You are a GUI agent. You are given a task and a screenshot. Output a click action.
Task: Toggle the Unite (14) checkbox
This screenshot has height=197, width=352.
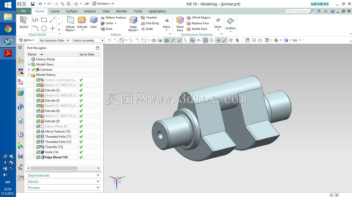click(38, 152)
